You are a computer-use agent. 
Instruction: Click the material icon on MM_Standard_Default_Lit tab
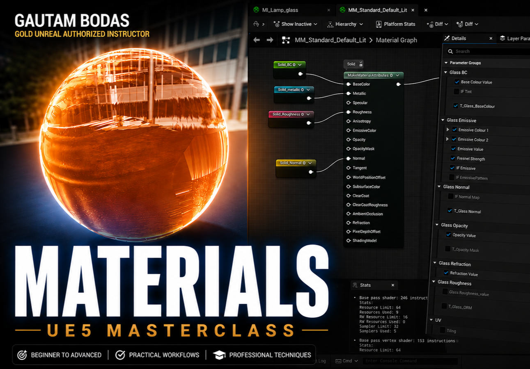click(x=342, y=10)
